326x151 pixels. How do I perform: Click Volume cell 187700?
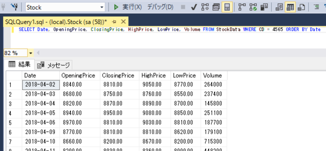214,123
